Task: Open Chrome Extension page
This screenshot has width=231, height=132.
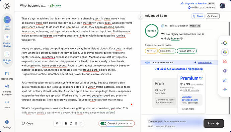Action: (7, 90)
